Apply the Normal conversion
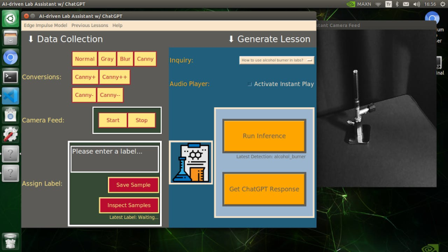 [x=84, y=59]
